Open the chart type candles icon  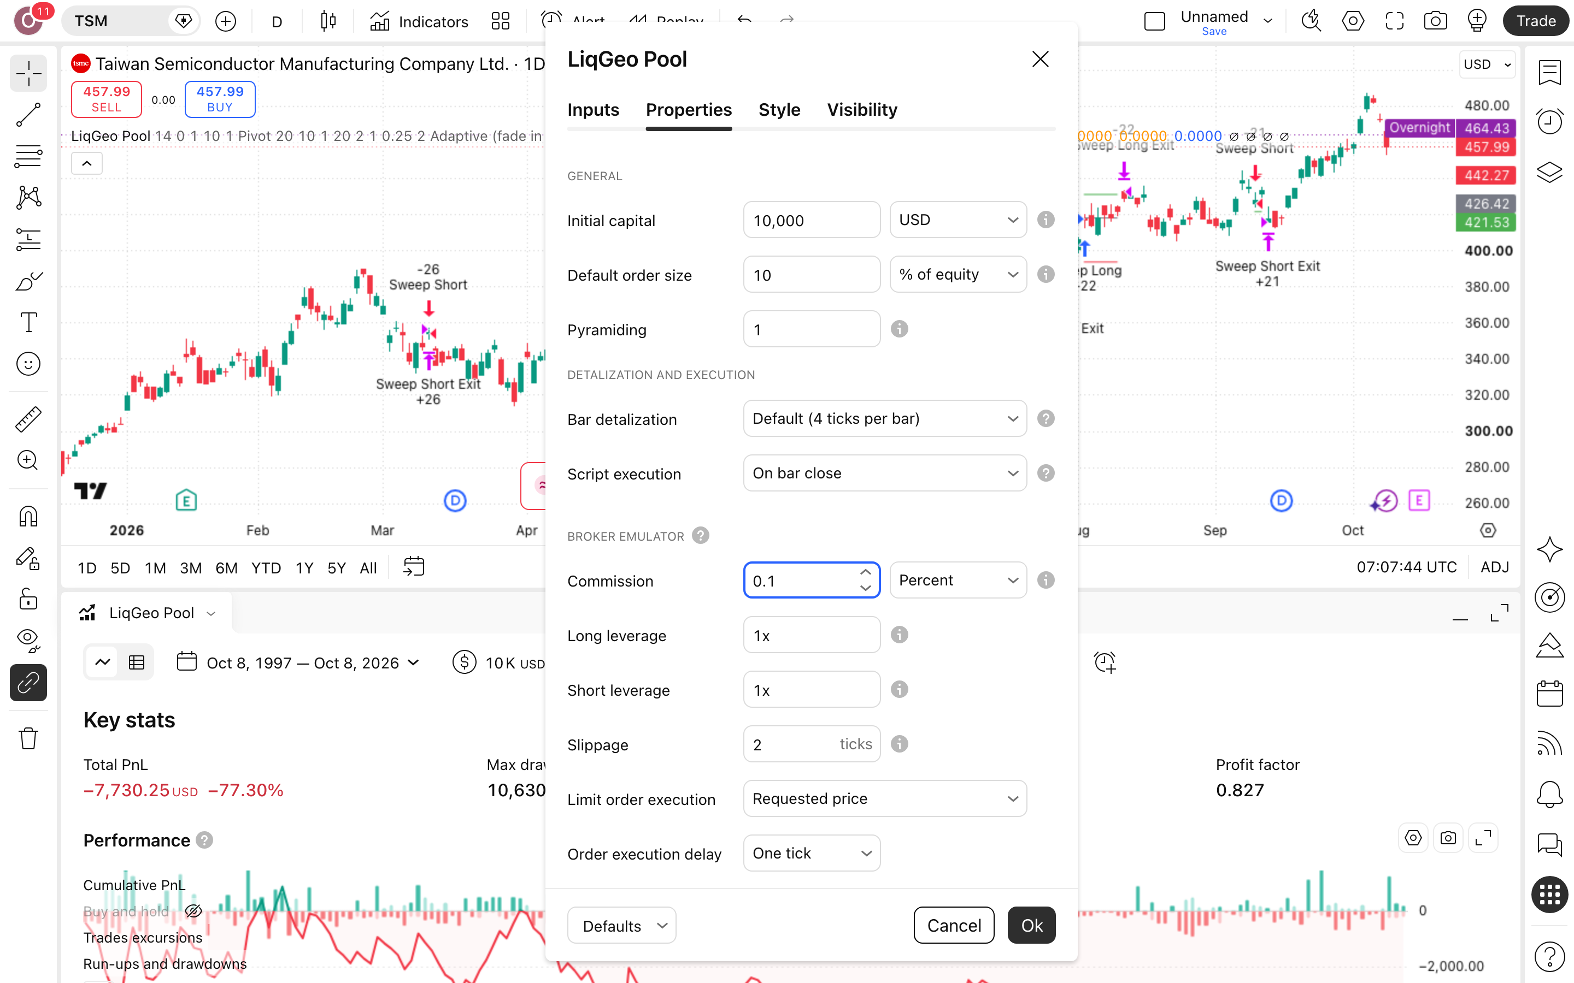tap(328, 21)
